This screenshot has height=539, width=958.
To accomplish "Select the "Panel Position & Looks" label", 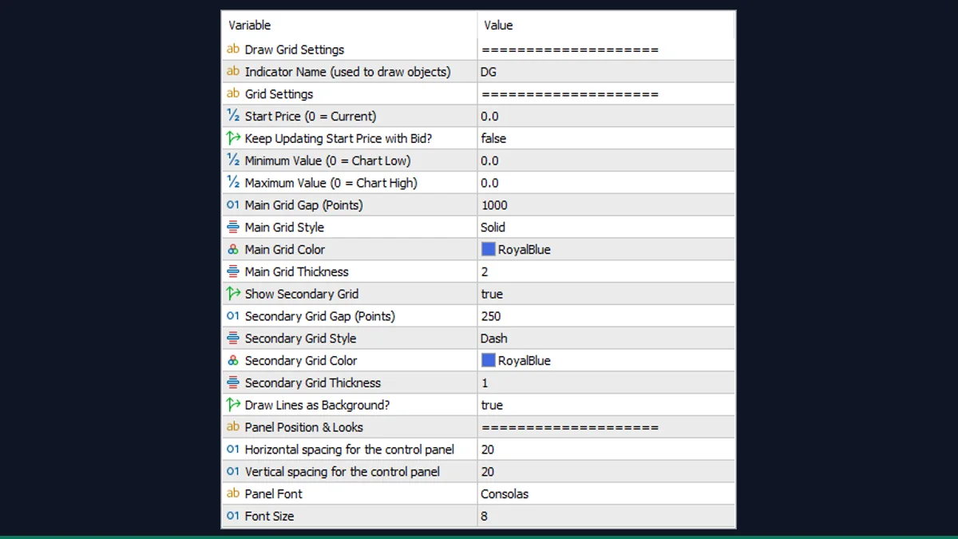I will coord(304,427).
